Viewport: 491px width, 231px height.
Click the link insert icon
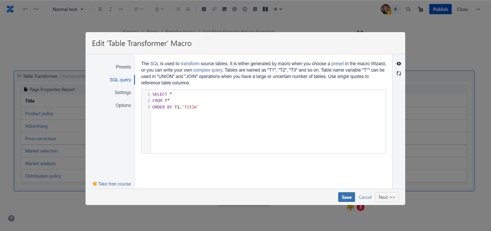click(x=214, y=9)
